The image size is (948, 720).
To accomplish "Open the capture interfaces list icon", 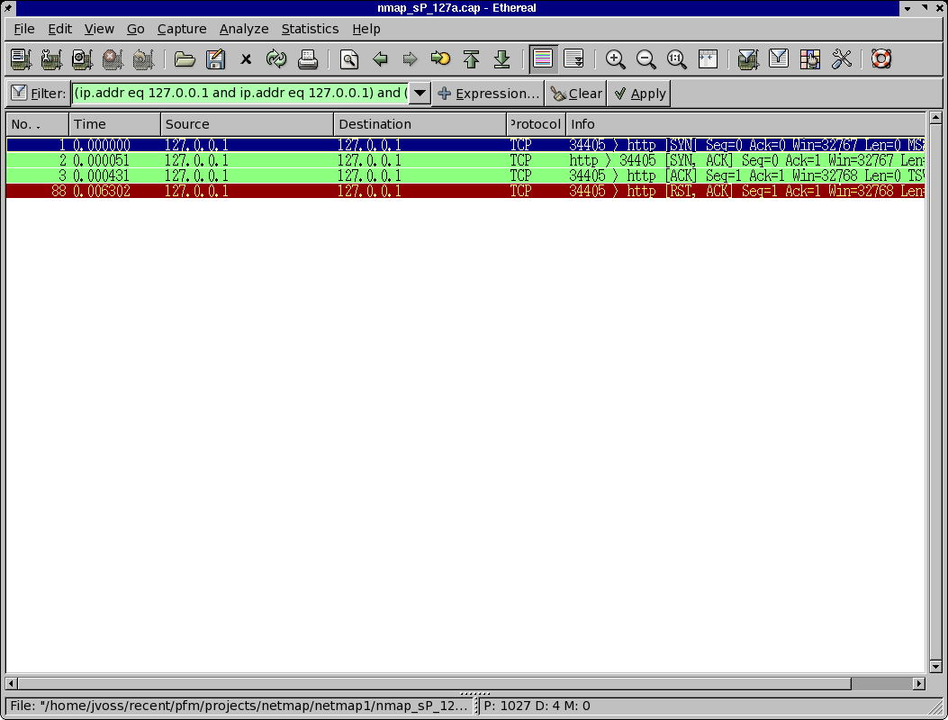I will (x=21, y=59).
